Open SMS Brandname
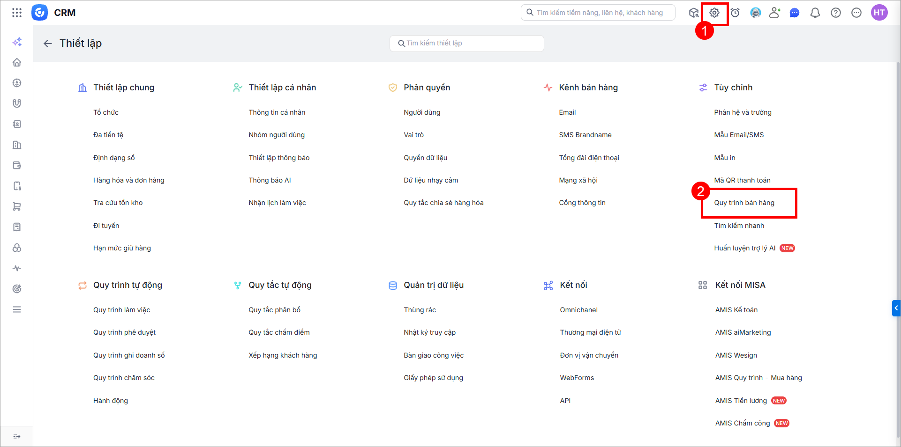This screenshot has width=901, height=447. click(x=585, y=135)
